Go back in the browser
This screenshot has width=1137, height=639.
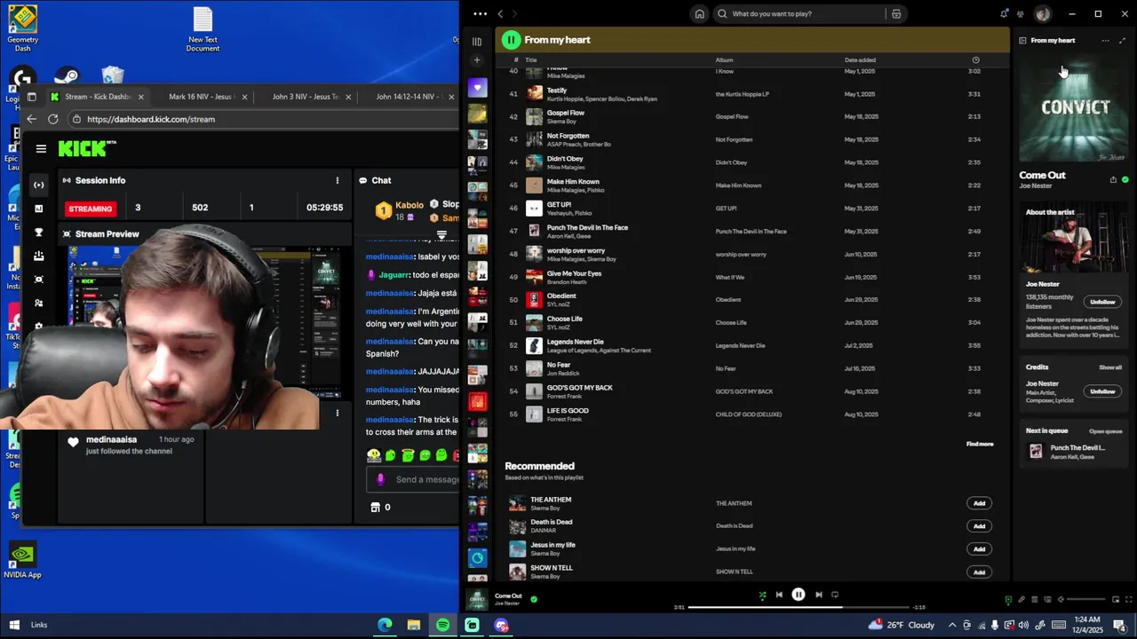[x=32, y=119]
